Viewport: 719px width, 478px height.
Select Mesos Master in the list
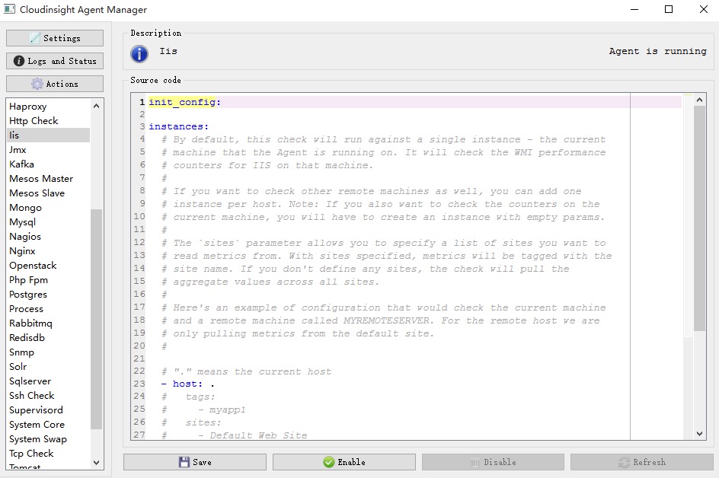49,179
